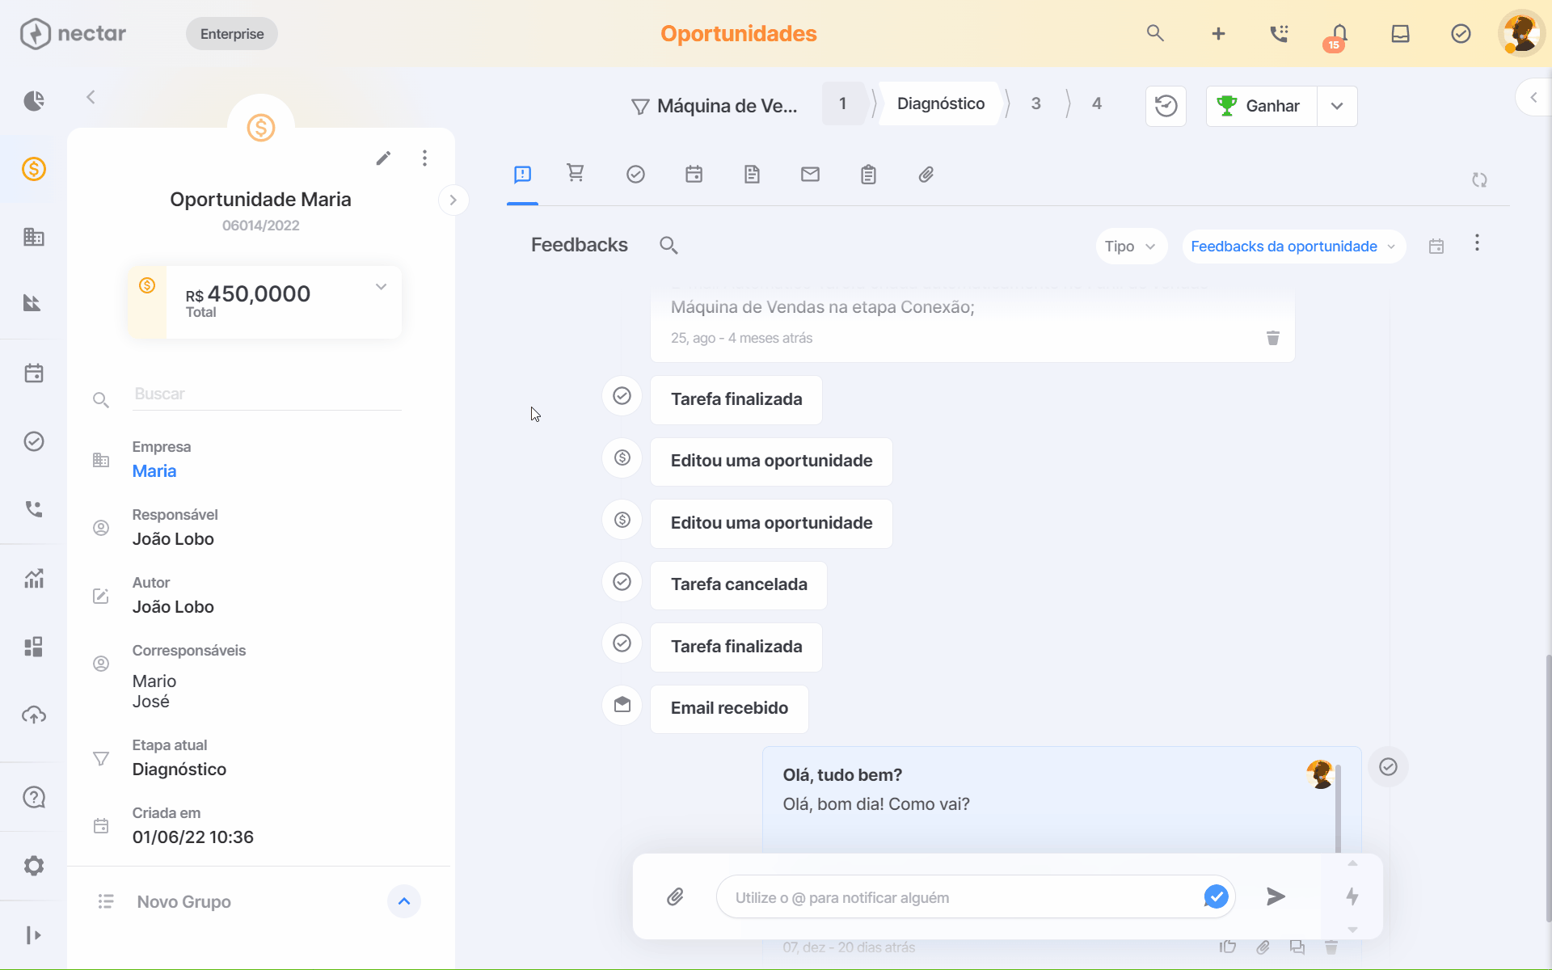Screen dimensions: 1552x970
Task: Open the Maria company link
Action: coord(154,471)
